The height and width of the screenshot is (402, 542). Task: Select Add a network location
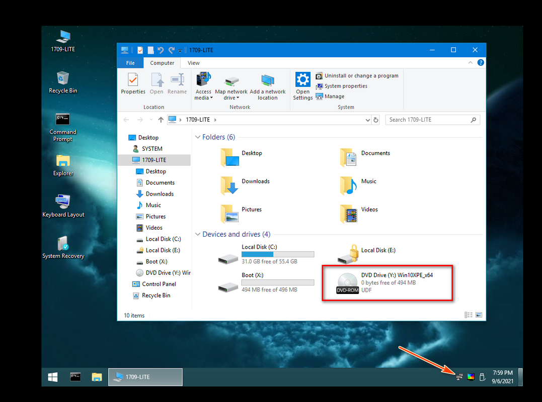click(268, 87)
